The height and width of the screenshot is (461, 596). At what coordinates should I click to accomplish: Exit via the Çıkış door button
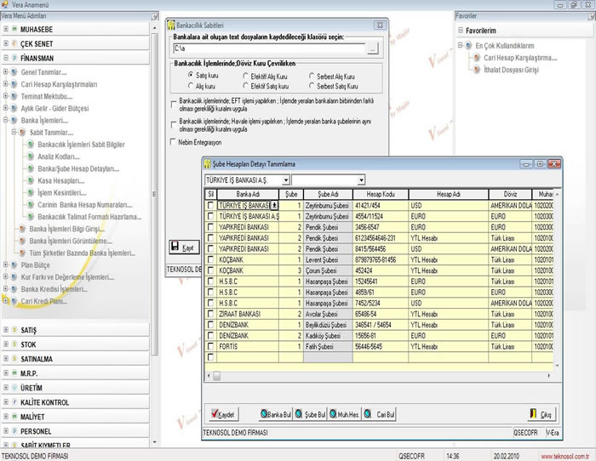pyautogui.click(x=541, y=414)
